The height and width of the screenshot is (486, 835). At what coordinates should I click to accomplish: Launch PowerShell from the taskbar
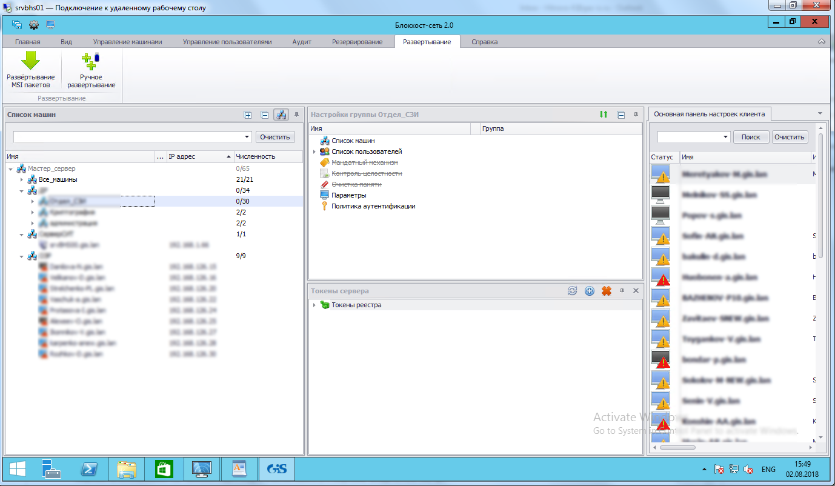[89, 469]
